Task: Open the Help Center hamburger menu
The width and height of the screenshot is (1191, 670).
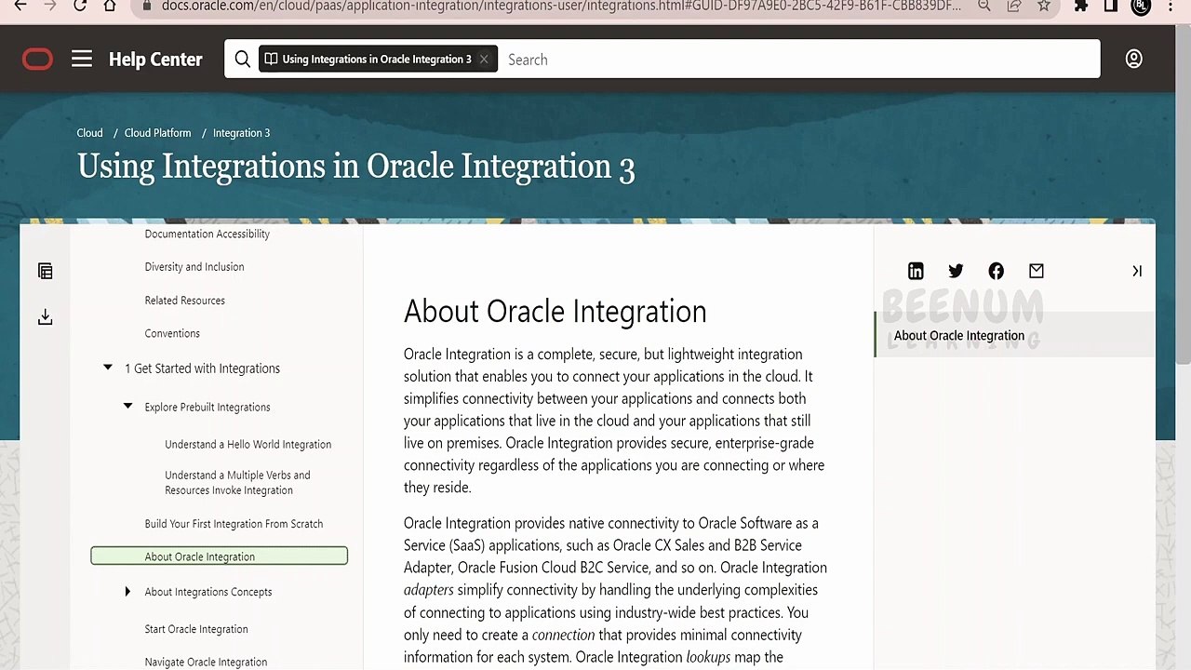Action: pos(82,59)
